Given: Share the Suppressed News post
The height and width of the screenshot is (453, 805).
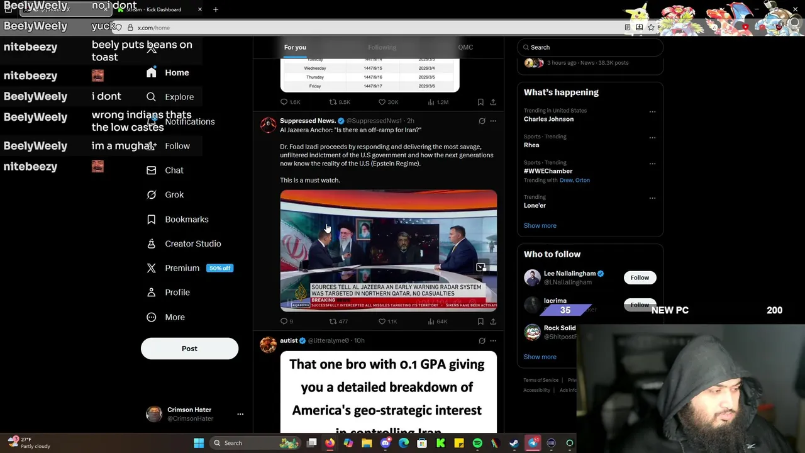Looking at the screenshot, I should (493, 322).
